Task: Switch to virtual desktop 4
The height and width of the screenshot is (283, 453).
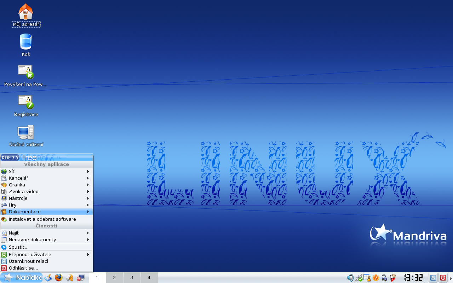Action: [149, 278]
